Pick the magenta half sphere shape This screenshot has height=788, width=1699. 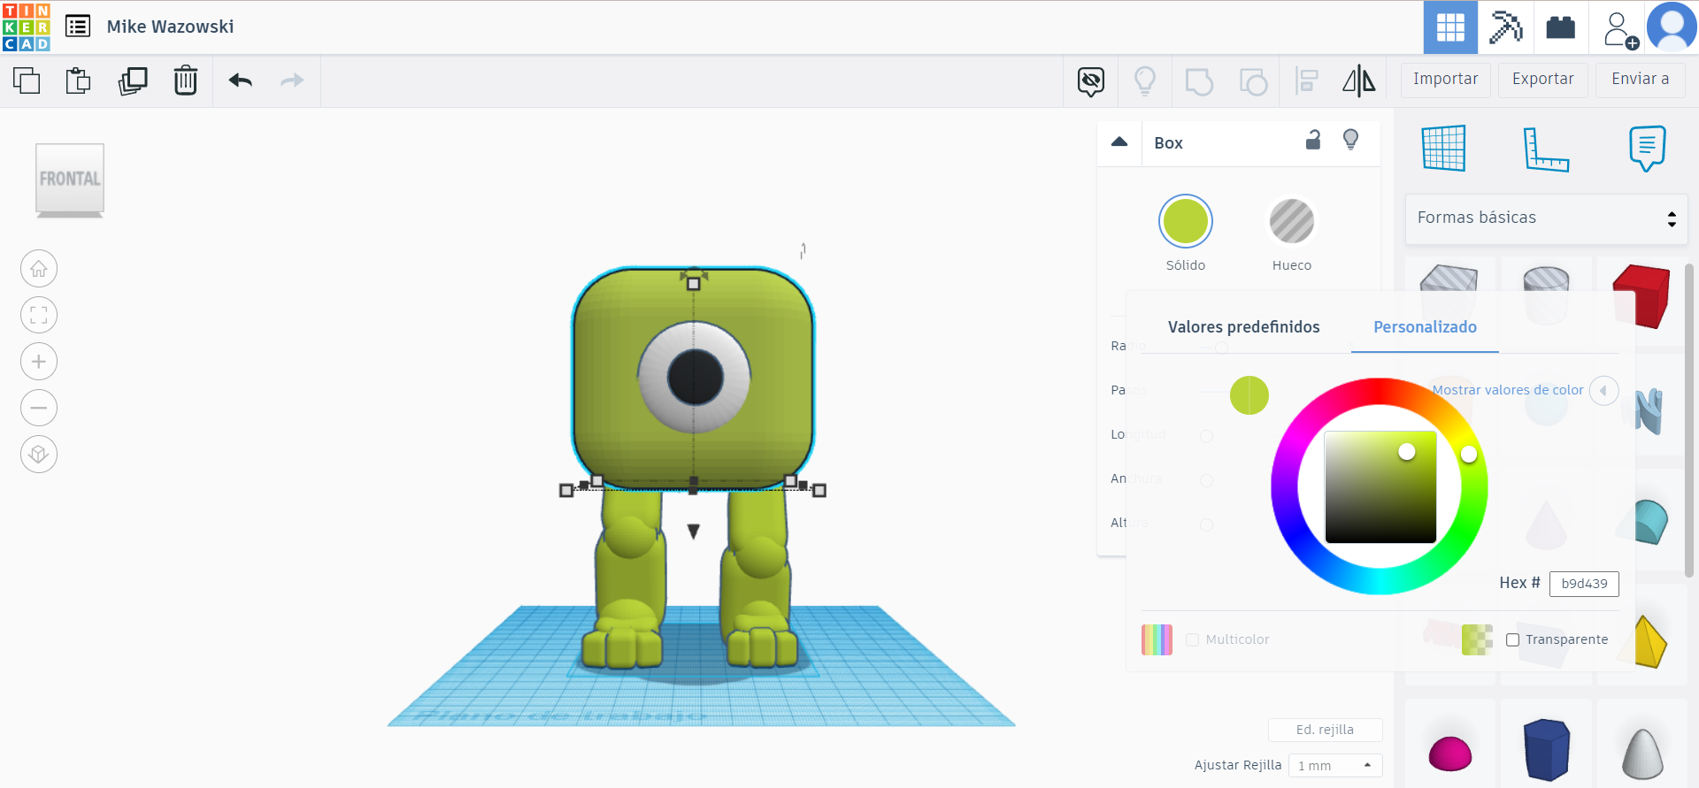tap(1449, 754)
